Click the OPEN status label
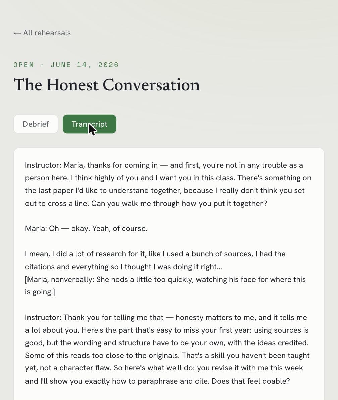 coord(23,65)
